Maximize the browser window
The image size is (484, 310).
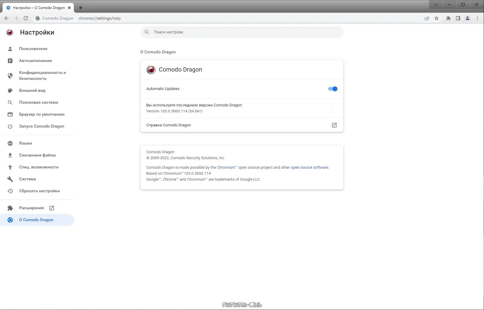click(463, 4)
